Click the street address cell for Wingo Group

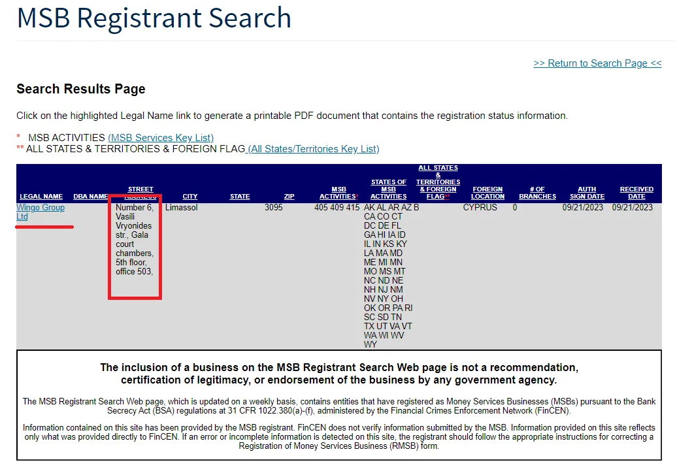[x=135, y=239]
